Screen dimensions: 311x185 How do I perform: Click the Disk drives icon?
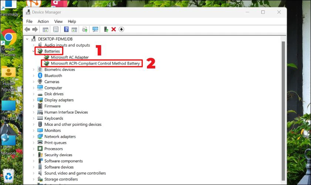coord(40,94)
